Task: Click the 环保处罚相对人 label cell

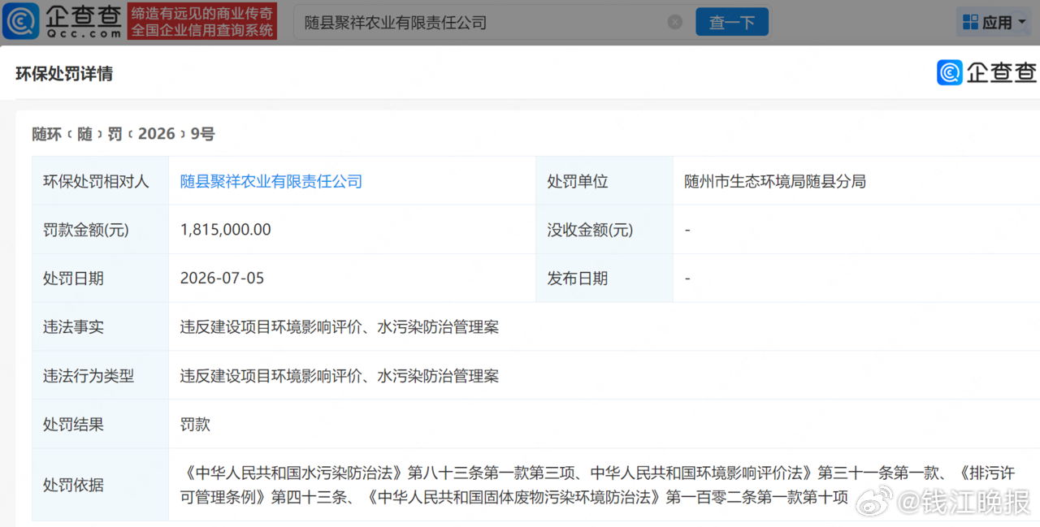Action: click(x=100, y=181)
